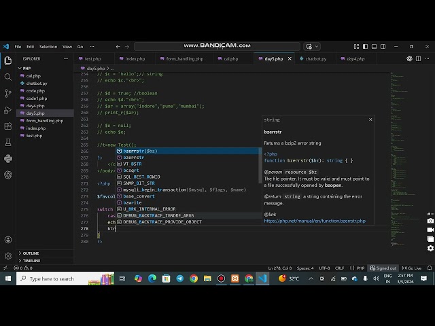Open editor More Actions ellipsis

(x=428, y=58)
